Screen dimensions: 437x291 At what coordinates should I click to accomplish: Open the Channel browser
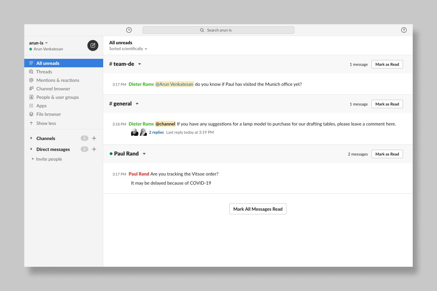[x=53, y=89]
